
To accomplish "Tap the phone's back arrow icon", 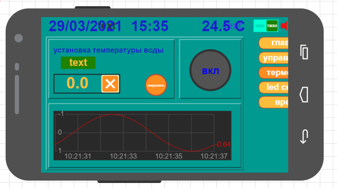I will coord(304,137).
